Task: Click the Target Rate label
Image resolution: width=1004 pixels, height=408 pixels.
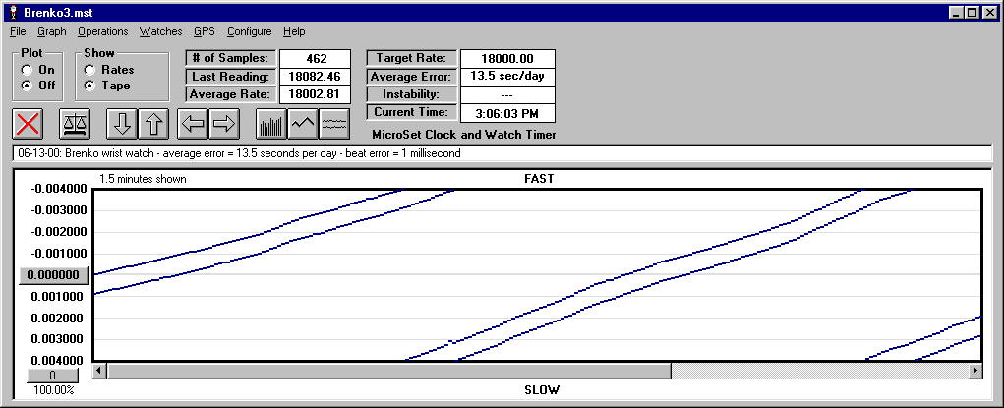Action: (412, 58)
